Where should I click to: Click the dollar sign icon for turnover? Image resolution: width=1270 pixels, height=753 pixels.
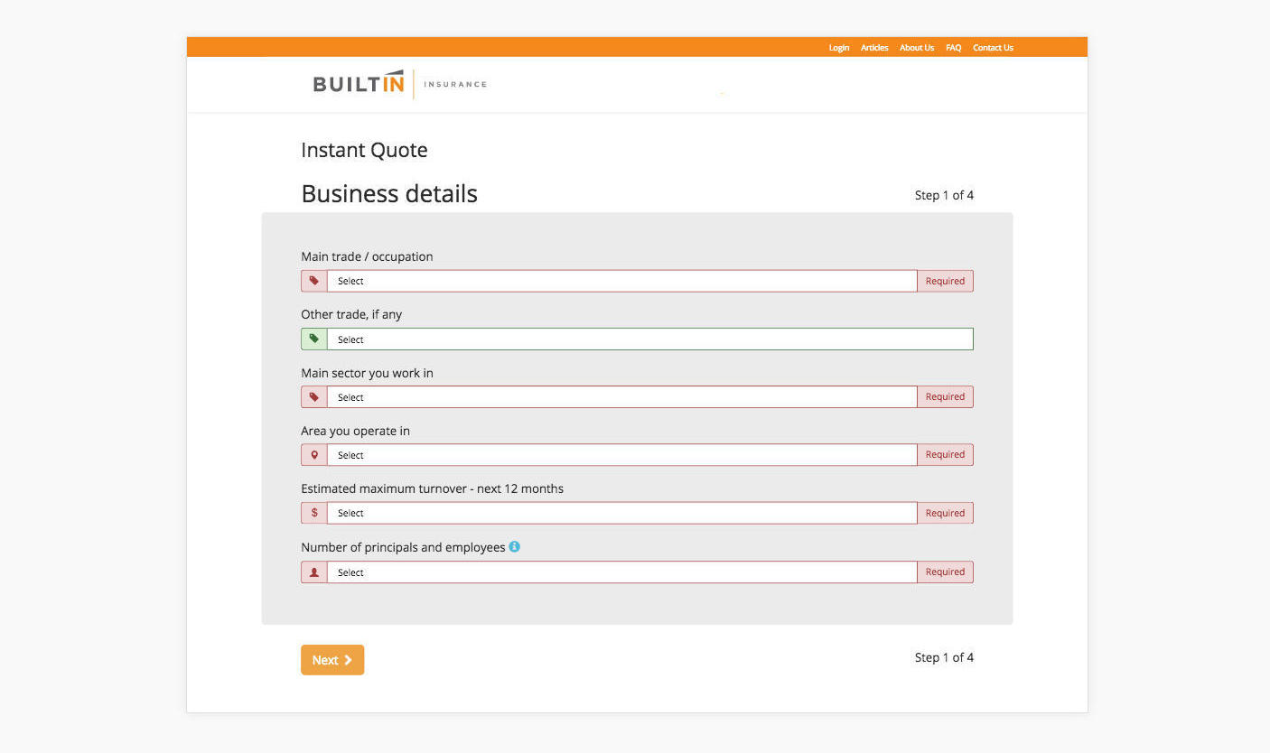[314, 513]
